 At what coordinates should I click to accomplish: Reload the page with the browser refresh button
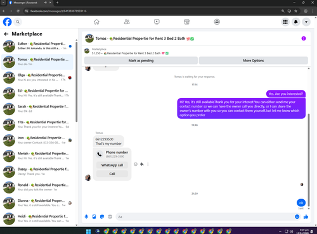coord(18,11)
